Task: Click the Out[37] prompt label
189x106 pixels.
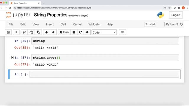Action: click(22, 64)
